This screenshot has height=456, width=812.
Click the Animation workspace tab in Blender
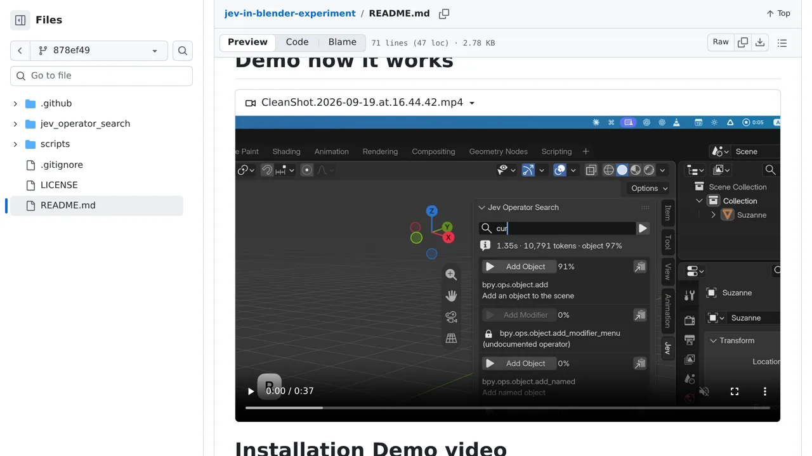[x=331, y=151]
